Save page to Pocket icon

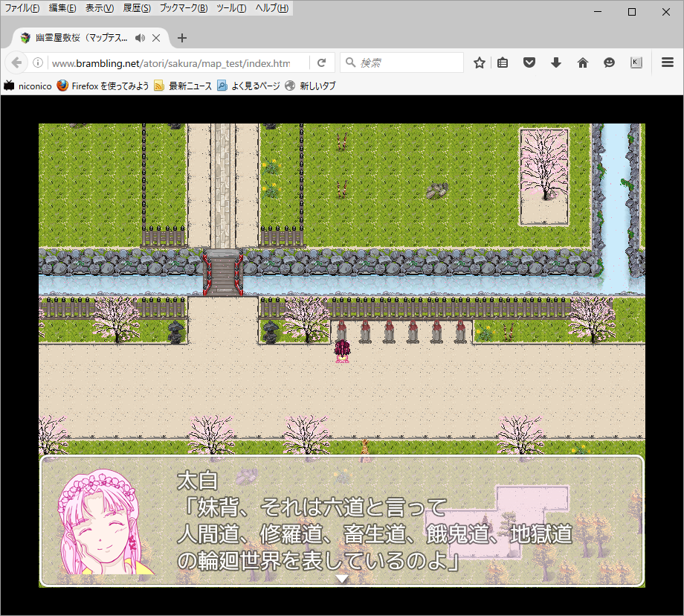[x=529, y=63]
